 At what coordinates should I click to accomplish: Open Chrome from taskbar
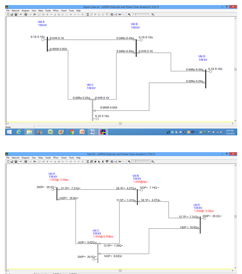click(71, 132)
